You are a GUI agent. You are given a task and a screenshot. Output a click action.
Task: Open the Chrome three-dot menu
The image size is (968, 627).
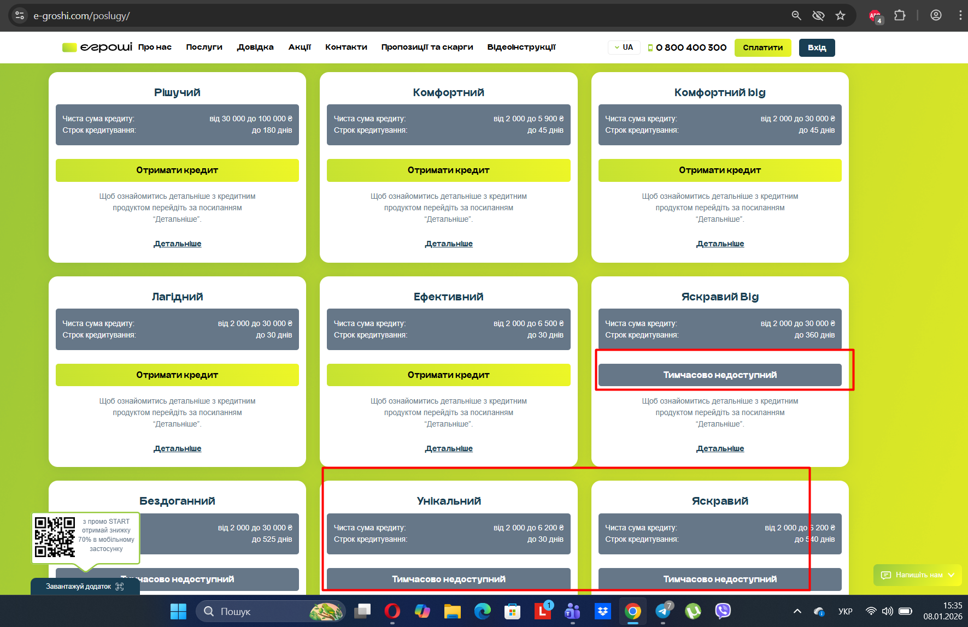pos(960,16)
